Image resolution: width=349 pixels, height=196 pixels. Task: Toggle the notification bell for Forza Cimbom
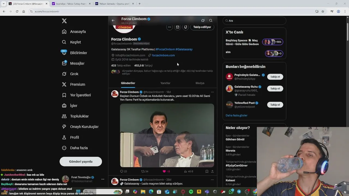[x=186, y=27]
